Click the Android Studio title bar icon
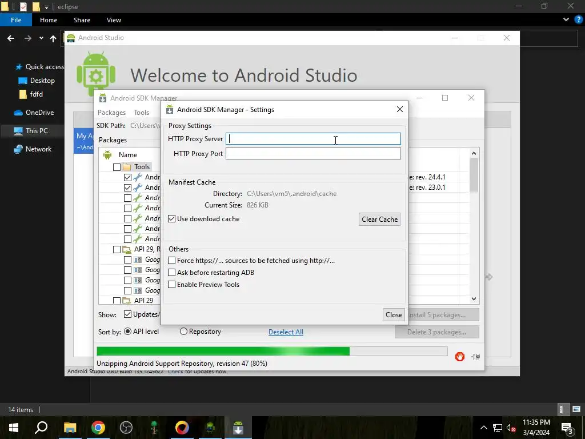The height and width of the screenshot is (439, 585). click(70, 38)
